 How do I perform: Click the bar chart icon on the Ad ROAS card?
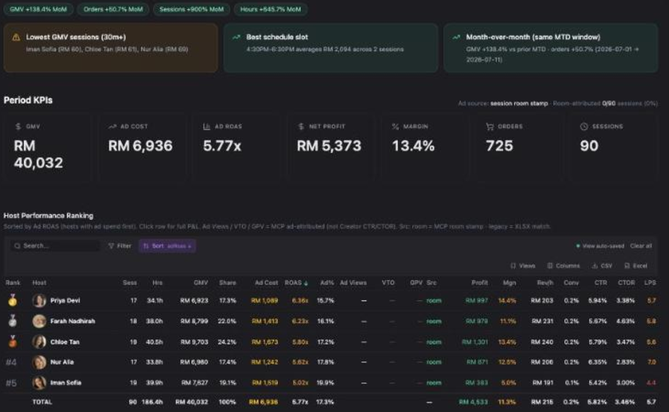click(207, 126)
